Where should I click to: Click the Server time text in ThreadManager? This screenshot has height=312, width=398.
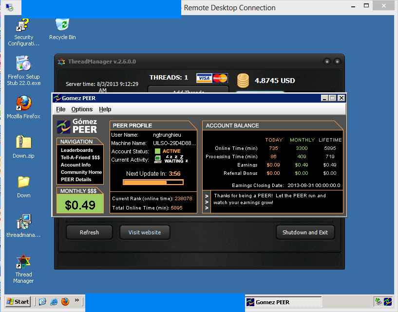(102, 87)
